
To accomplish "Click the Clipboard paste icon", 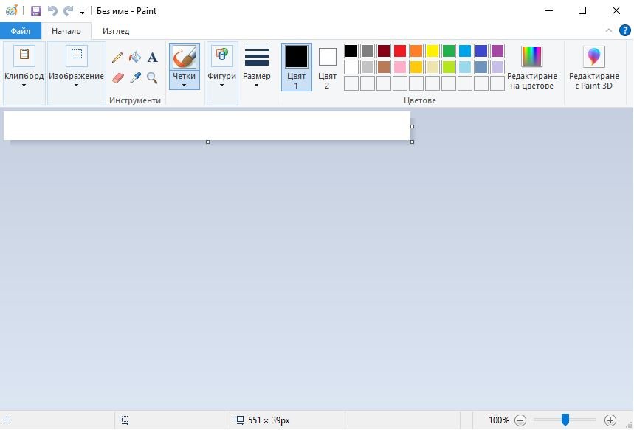I will (24, 55).
